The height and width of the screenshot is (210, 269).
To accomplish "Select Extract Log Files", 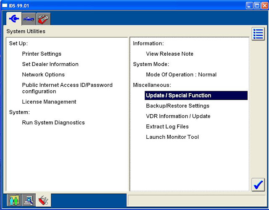I will pos(167,127).
